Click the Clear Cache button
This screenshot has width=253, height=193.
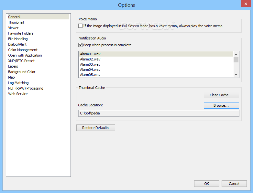click(x=221, y=95)
